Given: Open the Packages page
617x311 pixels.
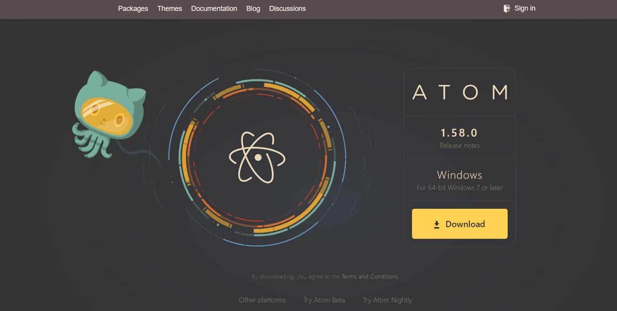Looking at the screenshot, I should tap(133, 9).
